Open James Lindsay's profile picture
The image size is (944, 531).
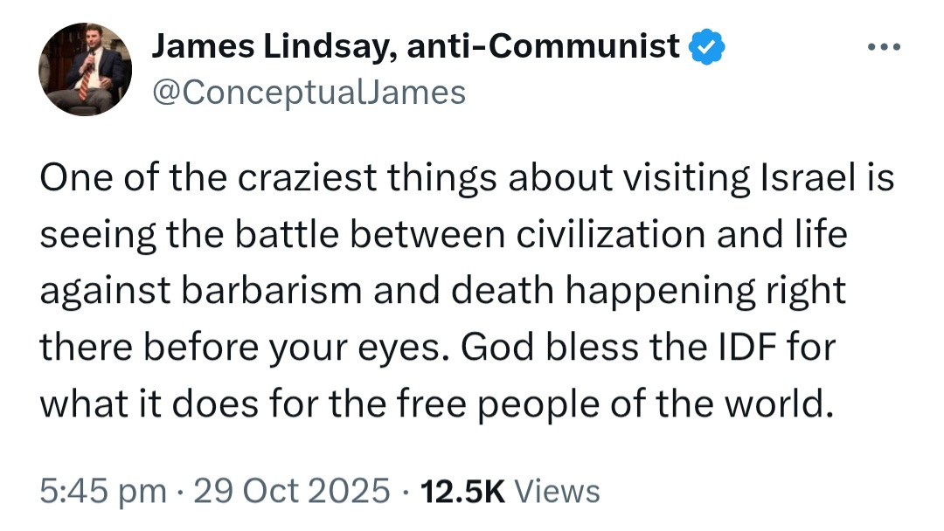click(86, 69)
